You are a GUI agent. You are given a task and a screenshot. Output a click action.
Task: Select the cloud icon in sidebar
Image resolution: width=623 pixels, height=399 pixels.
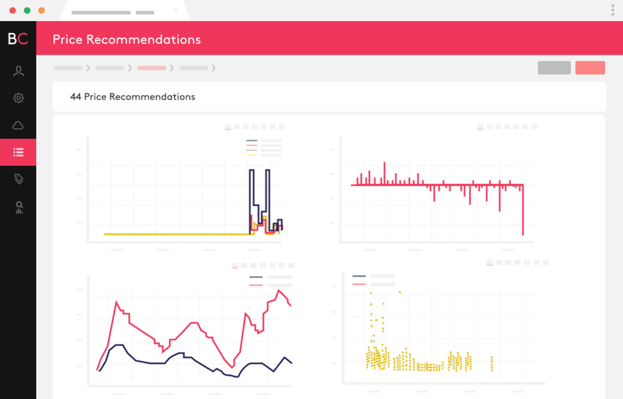pyautogui.click(x=18, y=125)
